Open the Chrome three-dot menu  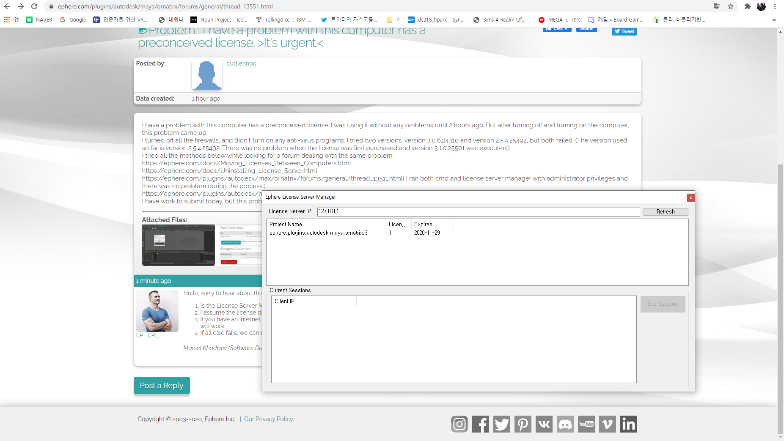[775, 6]
